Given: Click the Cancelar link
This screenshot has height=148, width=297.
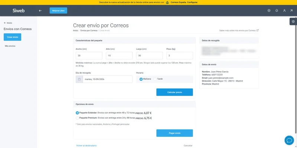Looking at the screenshot, I should 188,145.
